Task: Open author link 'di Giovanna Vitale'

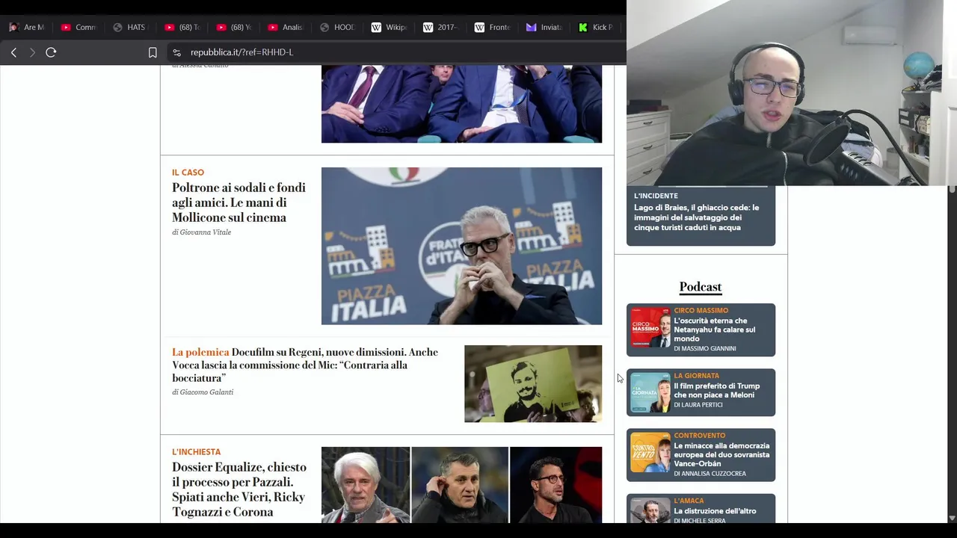Action: point(201,232)
